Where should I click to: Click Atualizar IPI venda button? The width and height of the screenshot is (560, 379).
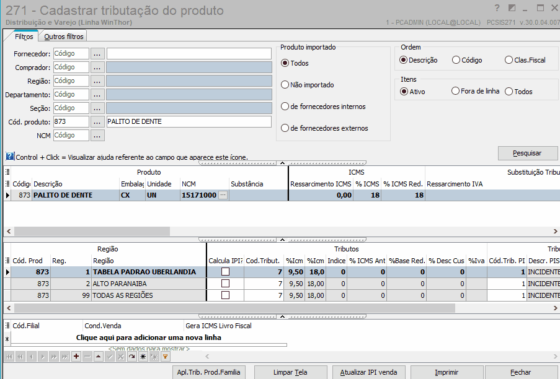tap(368, 372)
